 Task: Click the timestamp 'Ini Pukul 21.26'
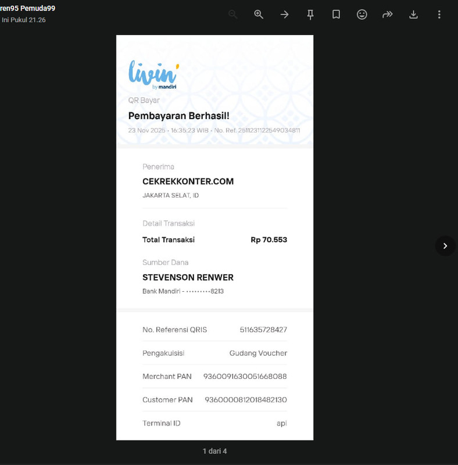[x=23, y=20]
